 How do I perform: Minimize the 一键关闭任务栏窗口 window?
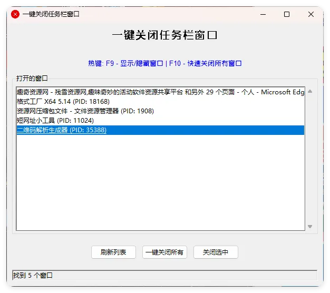[x=262, y=14]
